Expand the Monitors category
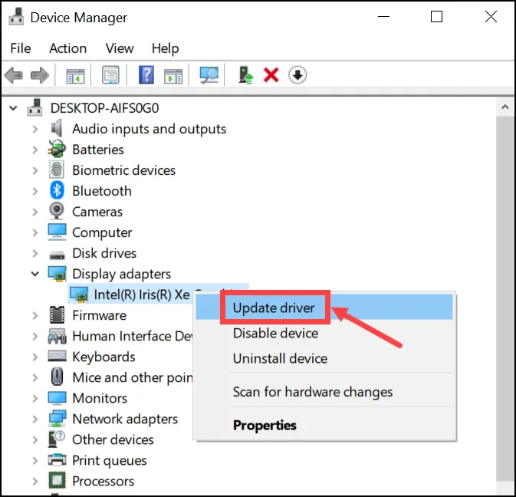The image size is (516, 497). tap(35, 398)
